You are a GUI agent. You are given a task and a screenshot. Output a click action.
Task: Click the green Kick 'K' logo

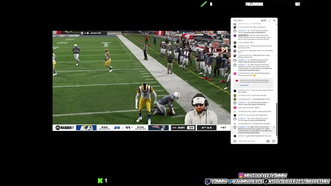(x=100, y=181)
